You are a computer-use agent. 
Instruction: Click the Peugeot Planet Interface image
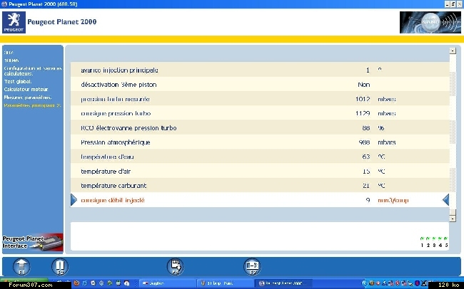pyautogui.click(x=33, y=243)
